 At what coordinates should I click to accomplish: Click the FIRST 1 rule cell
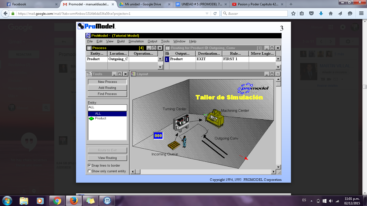(x=236, y=59)
